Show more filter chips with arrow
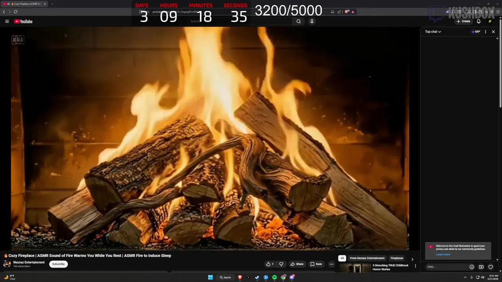This screenshot has height=282, width=502. pos(412,259)
